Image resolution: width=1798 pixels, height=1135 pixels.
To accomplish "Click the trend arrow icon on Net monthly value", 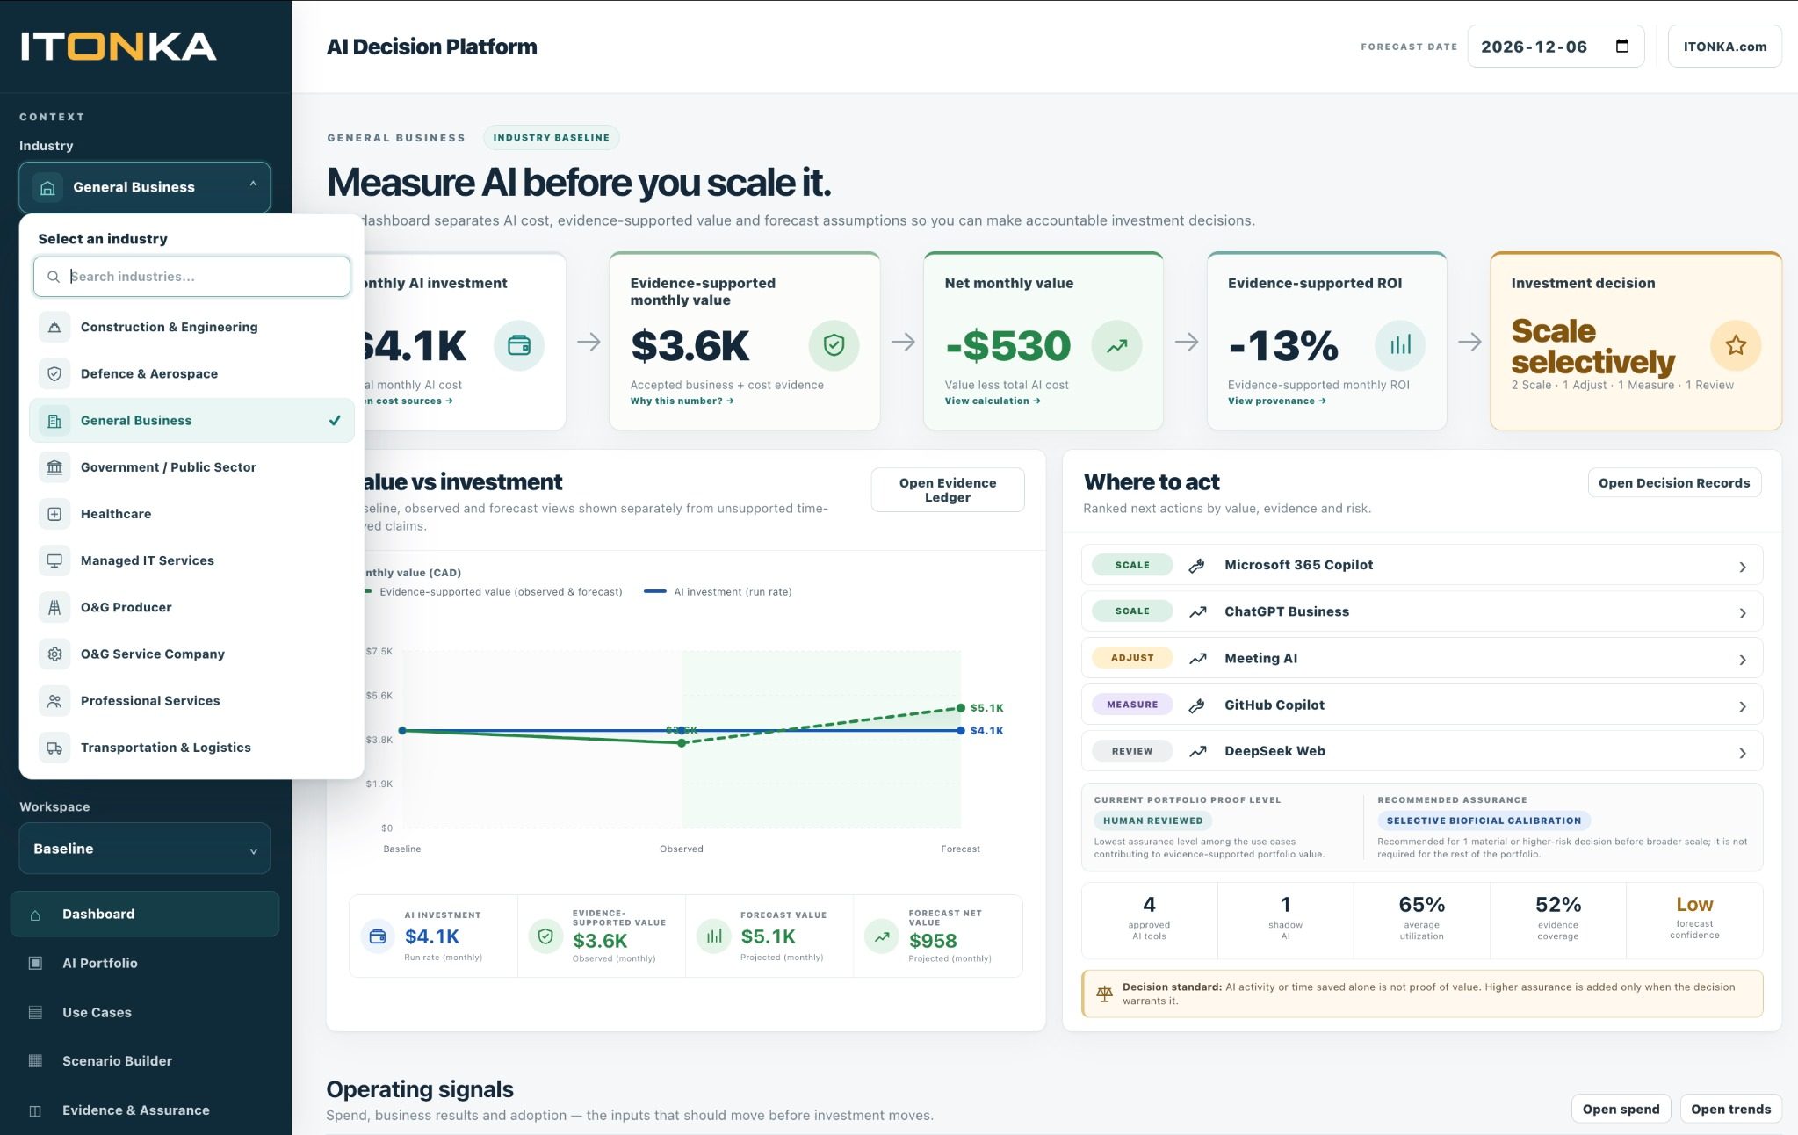I will coord(1116,345).
